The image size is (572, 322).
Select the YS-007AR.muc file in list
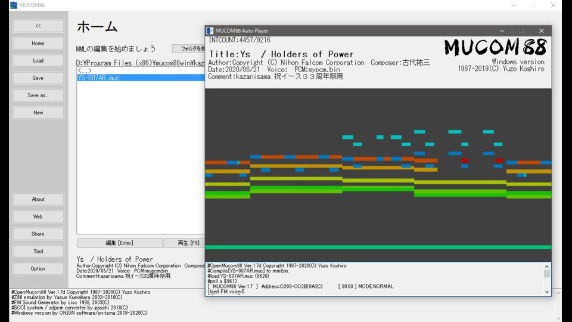point(141,78)
